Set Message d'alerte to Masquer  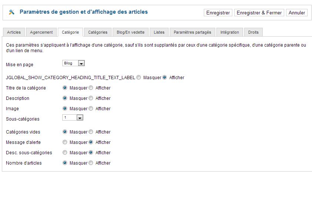[x=65, y=142]
